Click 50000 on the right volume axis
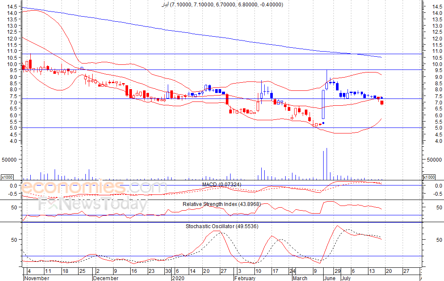The height and width of the screenshot is (281, 444). click(434, 160)
